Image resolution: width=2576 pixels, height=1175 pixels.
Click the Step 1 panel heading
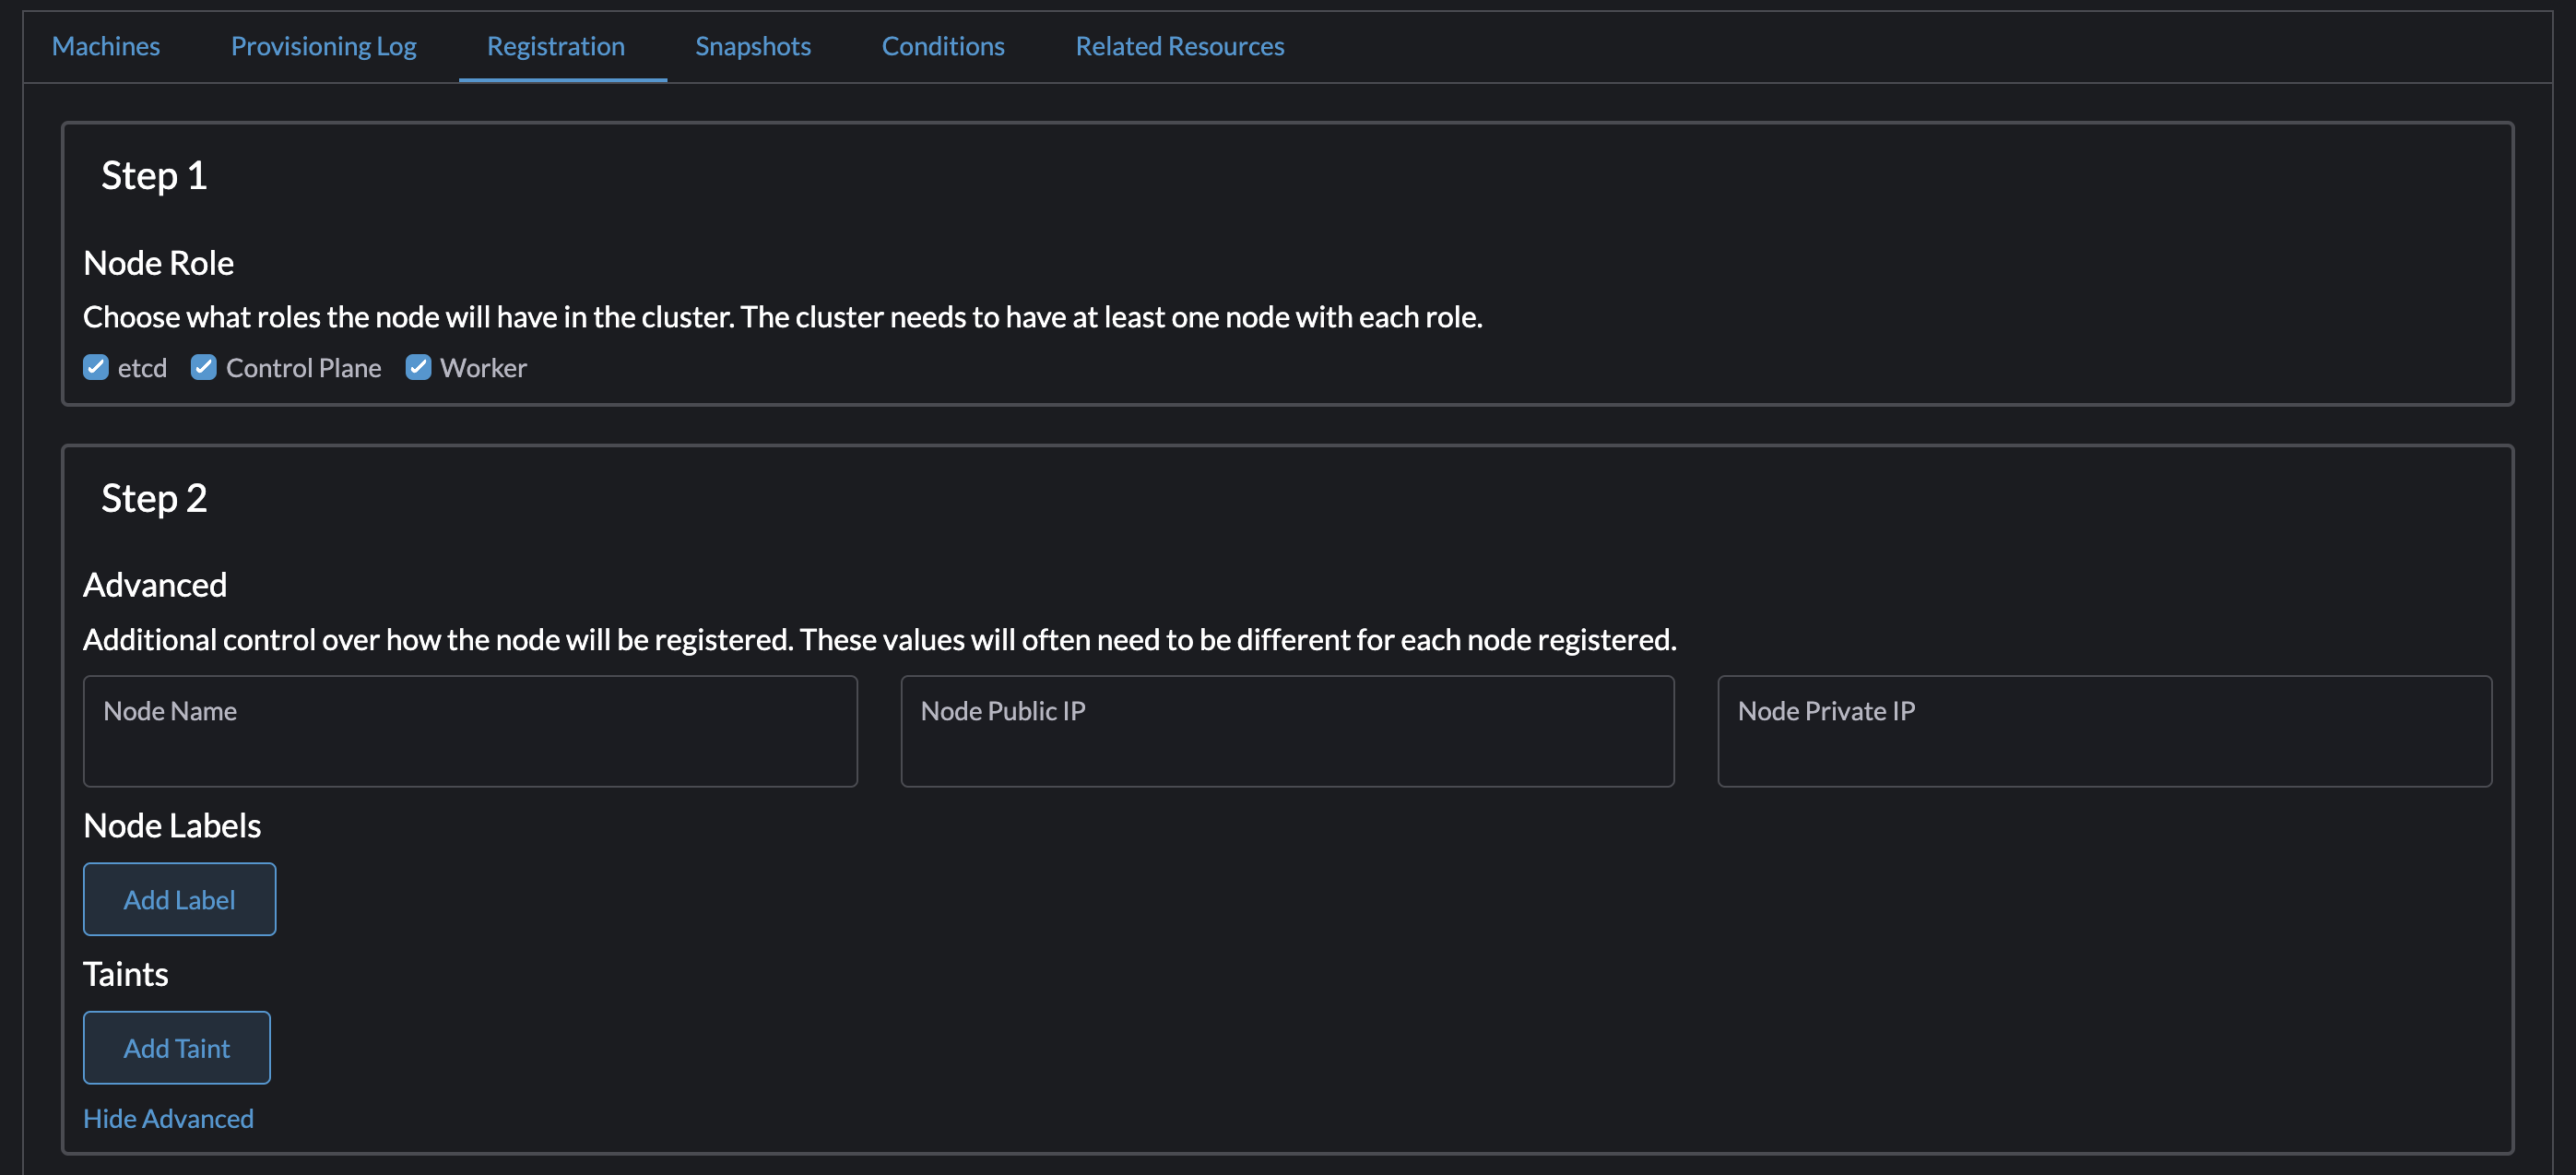[154, 175]
